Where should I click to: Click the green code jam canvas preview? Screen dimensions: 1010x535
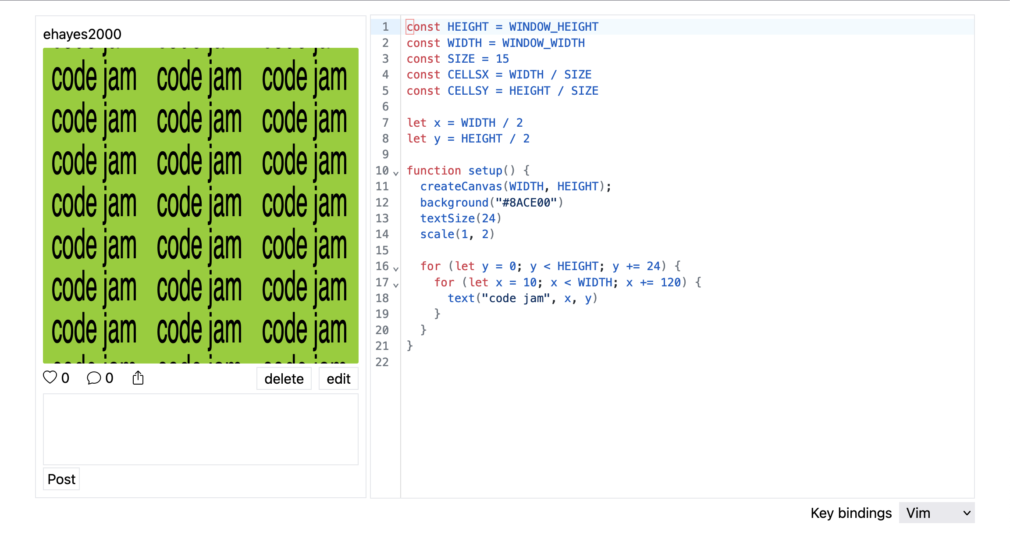(x=201, y=206)
